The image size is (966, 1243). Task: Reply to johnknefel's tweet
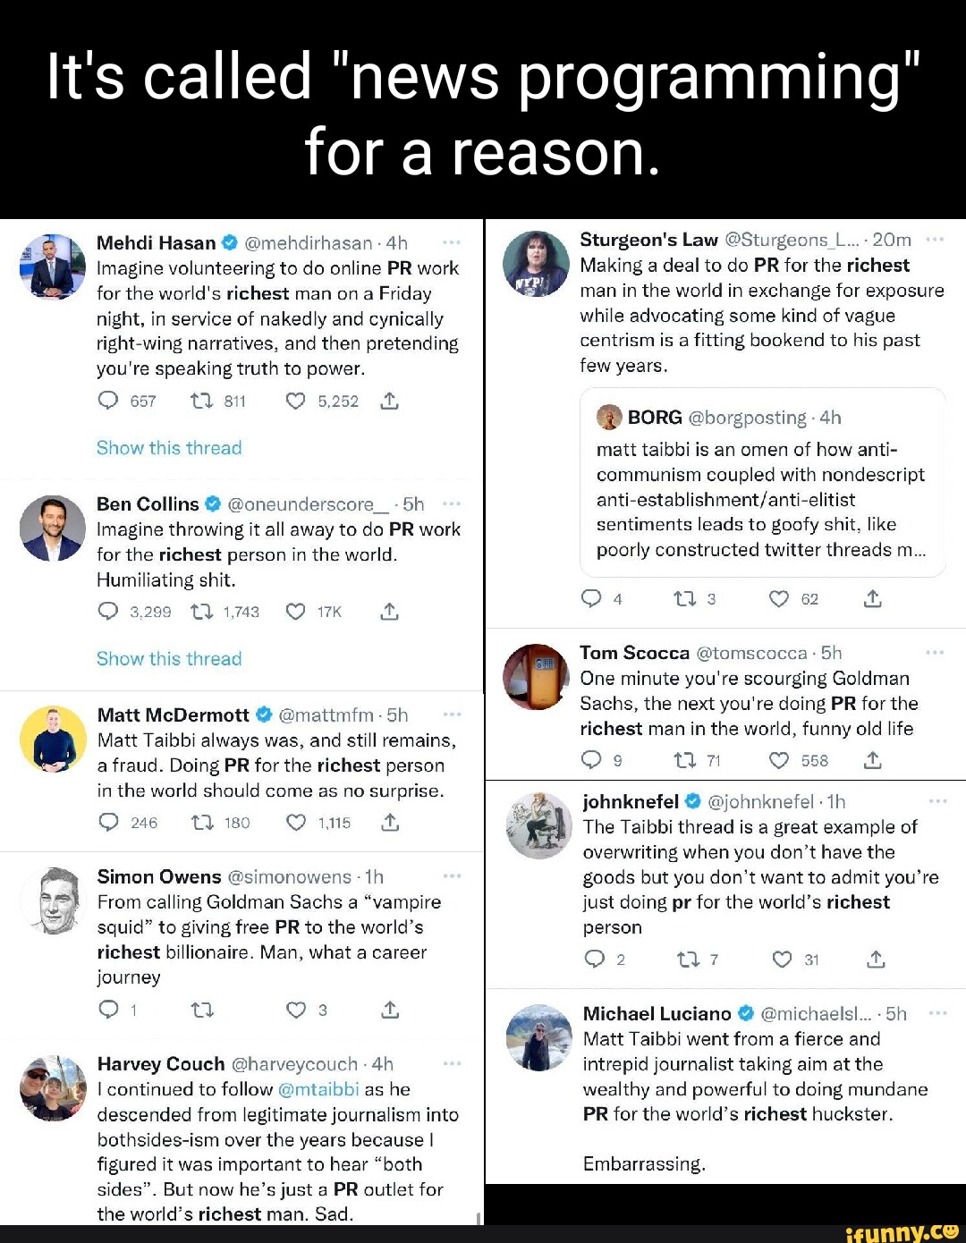(594, 960)
